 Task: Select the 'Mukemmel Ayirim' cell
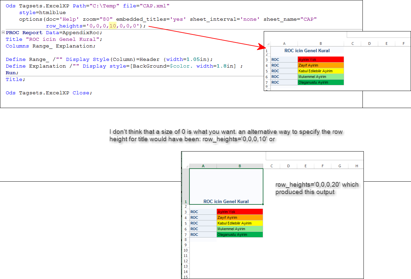click(321, 77)
